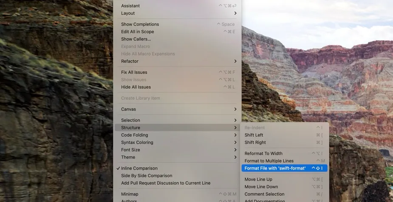
Task: Select Shift Right in Structure submenu
Action: (x=285, y=142)
